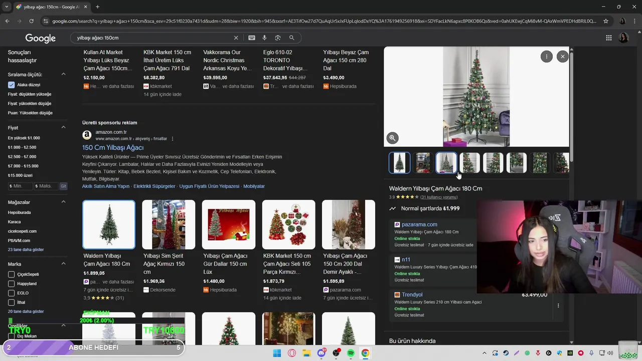Open the Google account avatar
642x361 pixels.
click(623, 38)
